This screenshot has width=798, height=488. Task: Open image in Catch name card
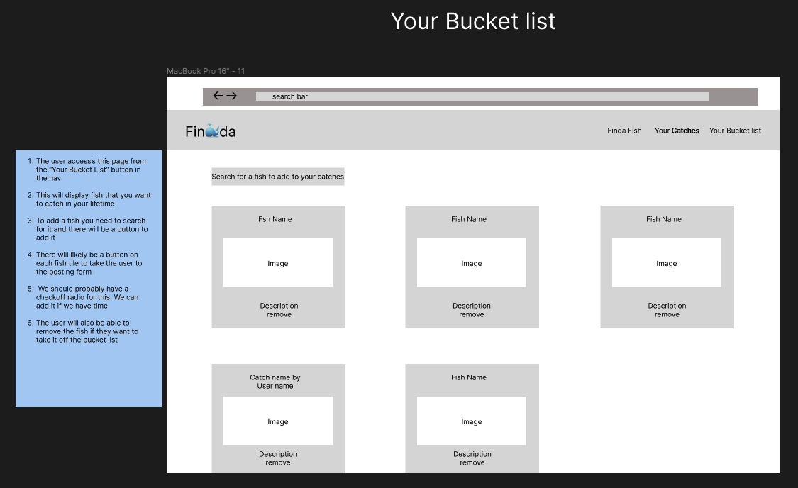[278, 421]
